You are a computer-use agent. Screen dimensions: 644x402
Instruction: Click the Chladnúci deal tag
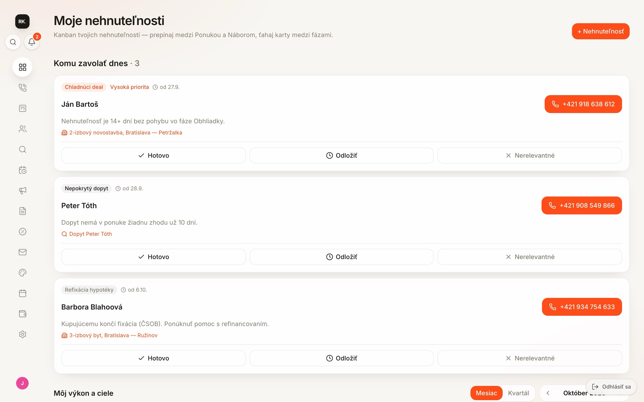click(x=84, y=87)
